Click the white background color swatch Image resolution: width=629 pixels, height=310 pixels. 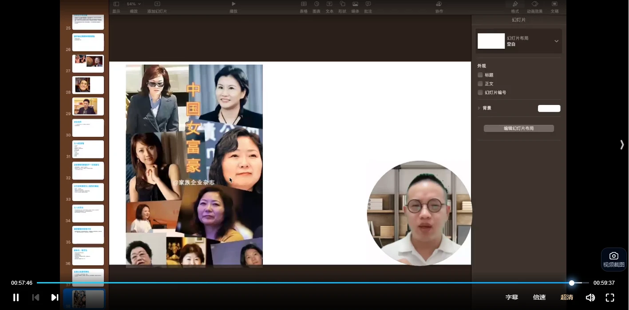click(549, 108)
